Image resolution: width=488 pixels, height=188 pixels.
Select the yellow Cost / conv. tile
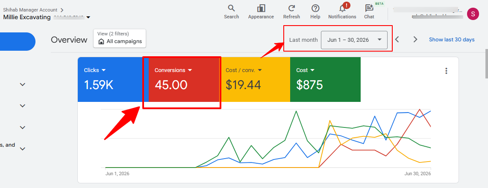coord(255,79)
